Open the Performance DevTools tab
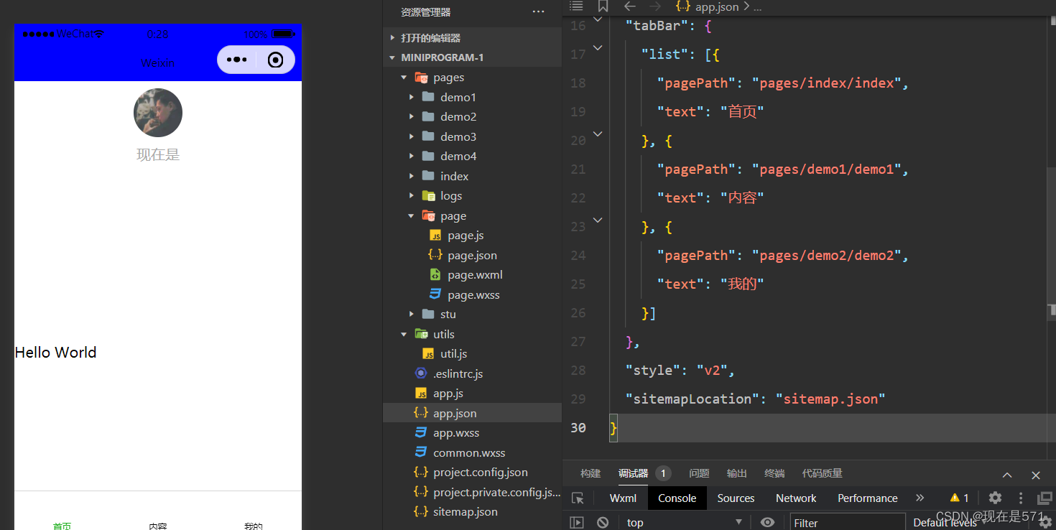Screen dimensions: 1056x530 coord(868,498)
